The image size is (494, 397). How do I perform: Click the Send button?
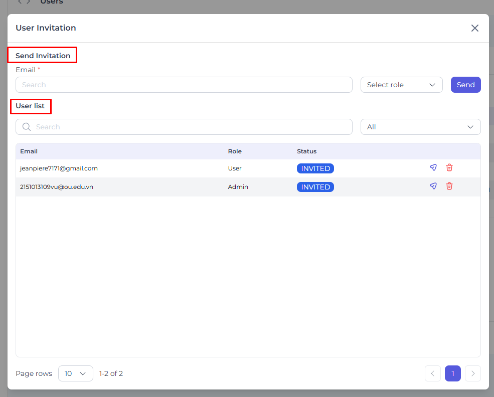click(465, 85)
